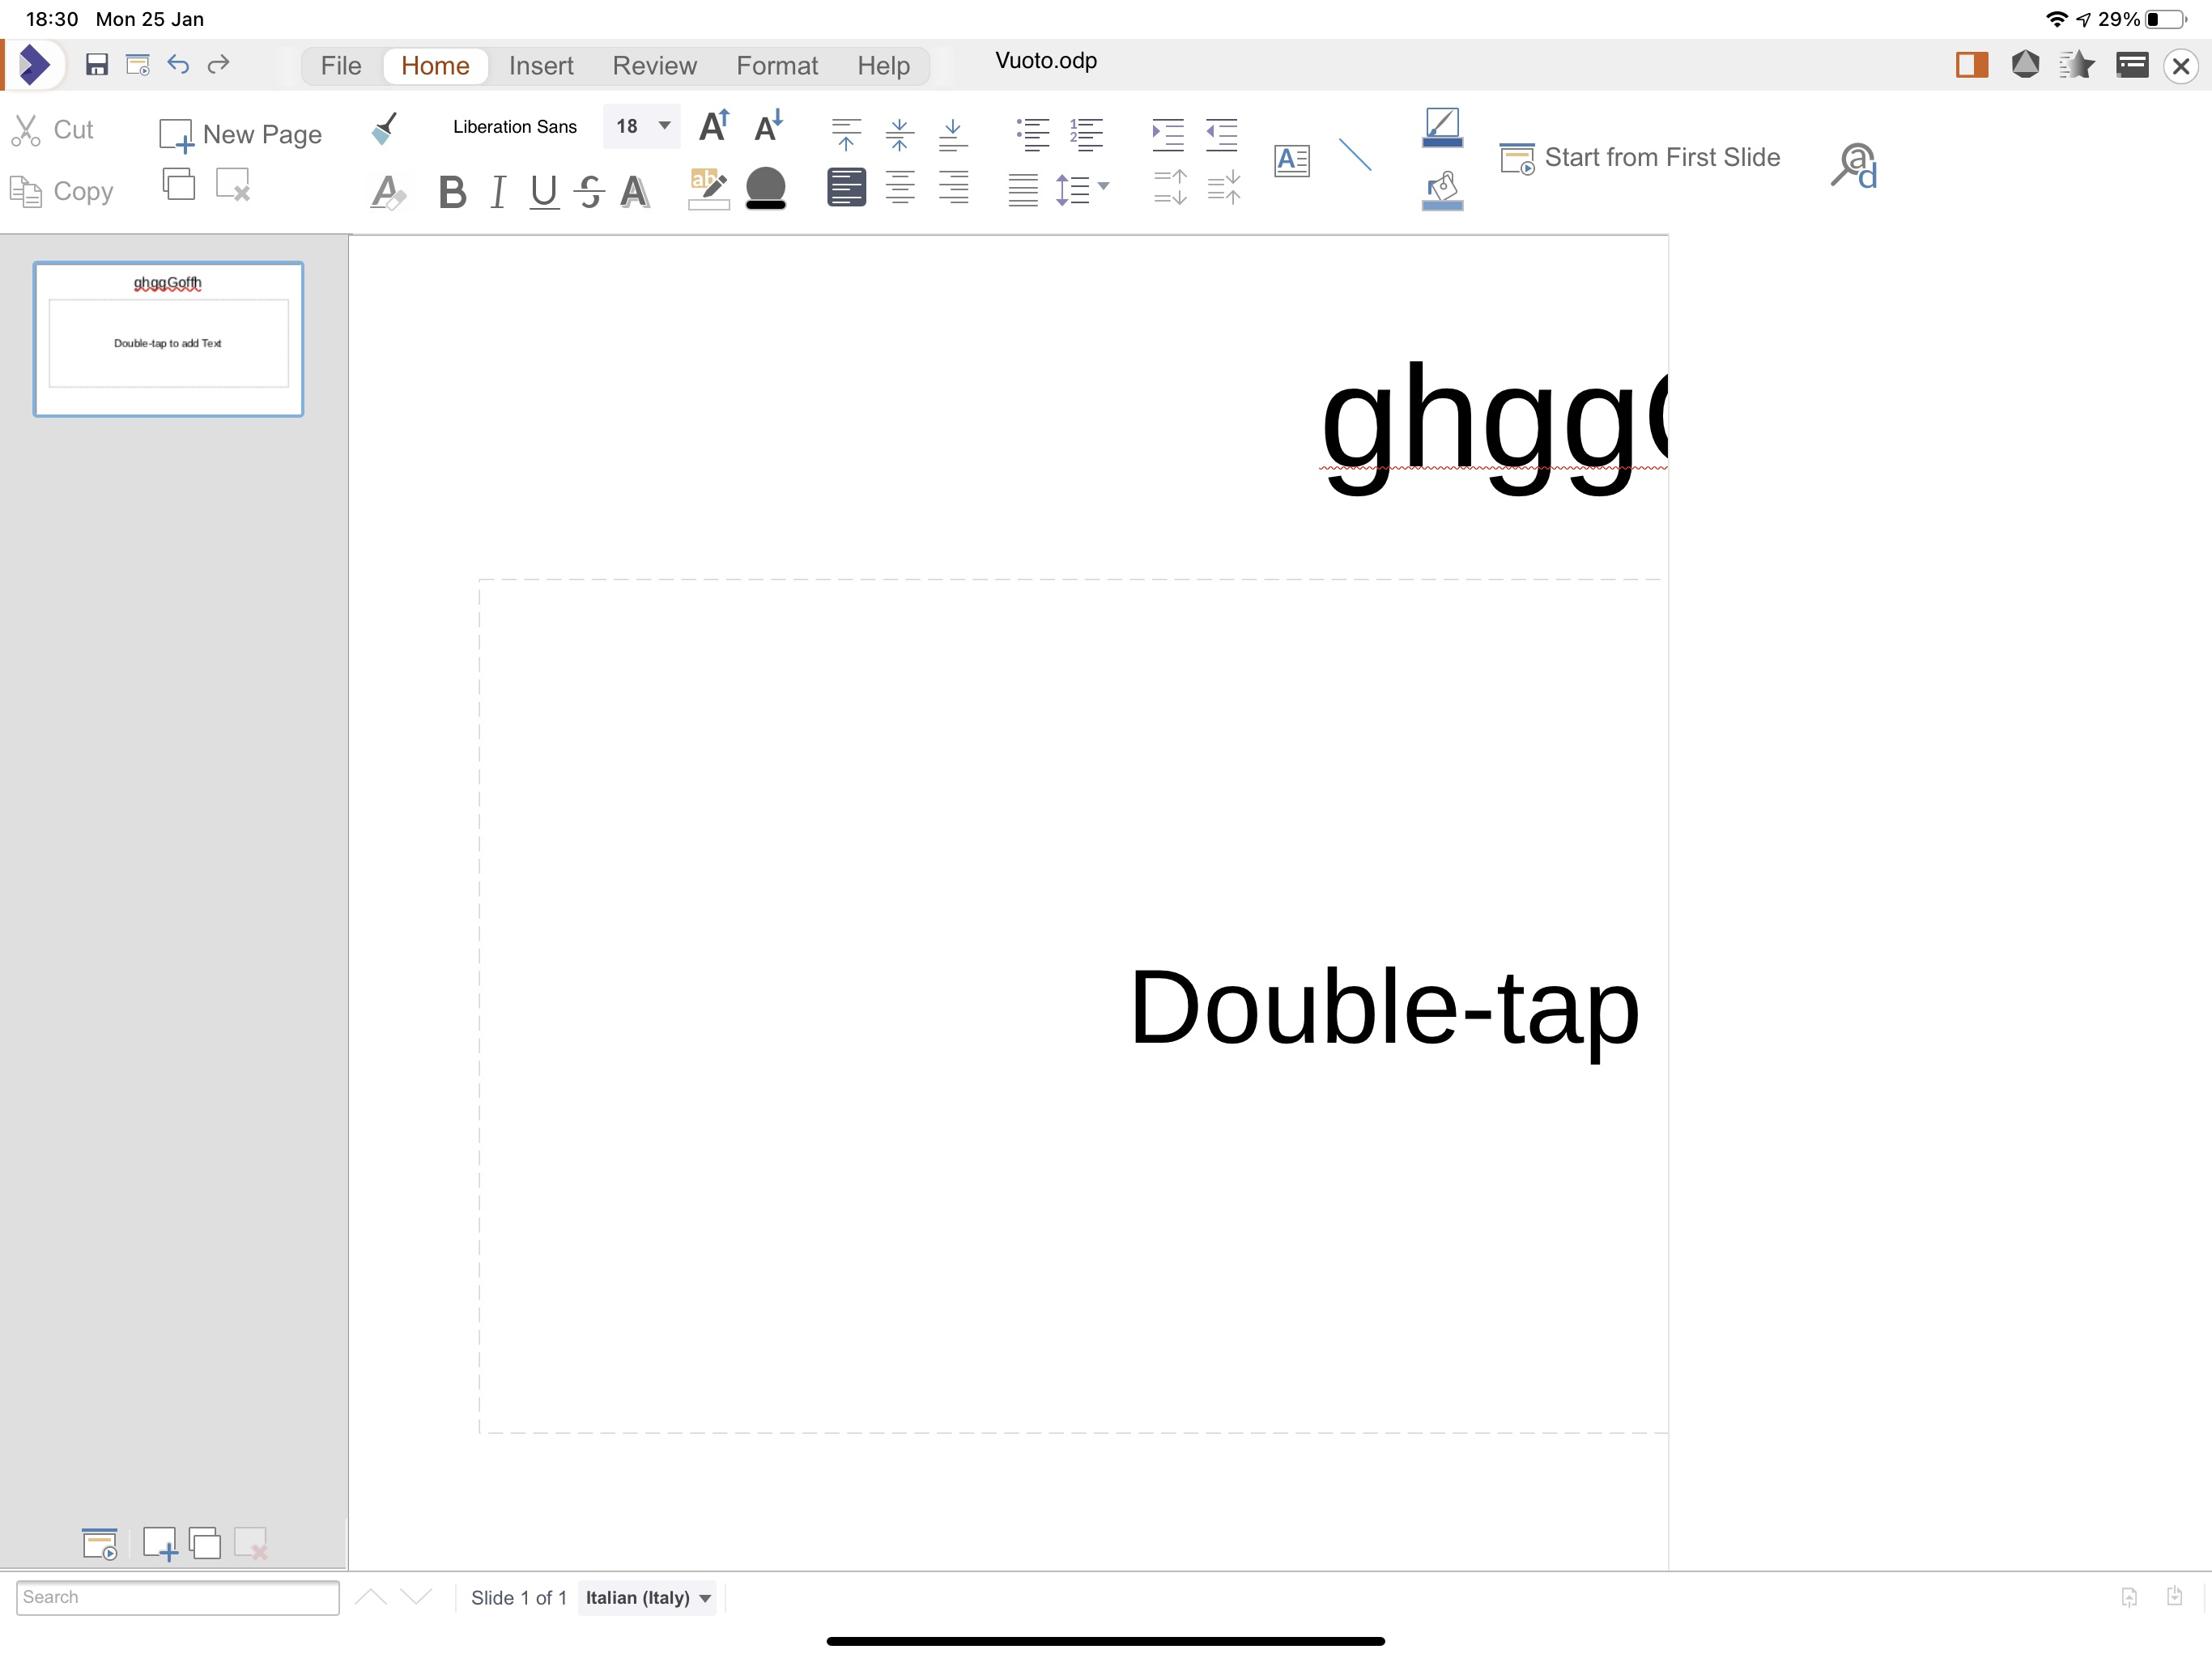Click the Save icon in the top bar

96,65
